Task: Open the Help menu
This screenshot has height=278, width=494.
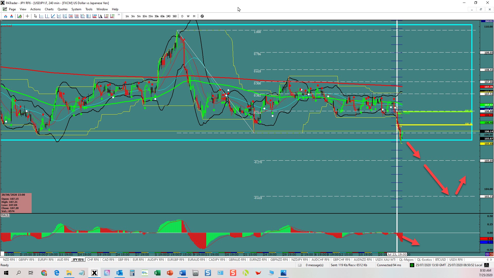Action: point(115,9)
